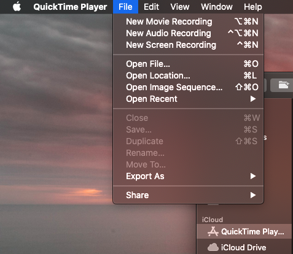Expand the Share submenu
The image size is (293, 254).
[188, 195]
